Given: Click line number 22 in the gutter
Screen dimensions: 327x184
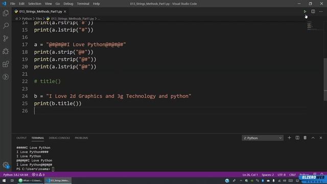Looking at the screenshot, I should pyautogui.click(x=25, y=81).
